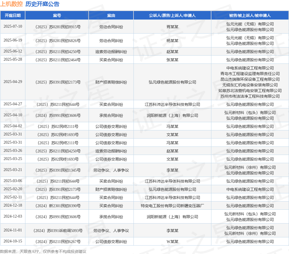The height and width of the screenshot is (254, 289).
Task: Click plaintiff 特变电工股份有限公司新疆变压器厂
Action: tap(172, 206)
